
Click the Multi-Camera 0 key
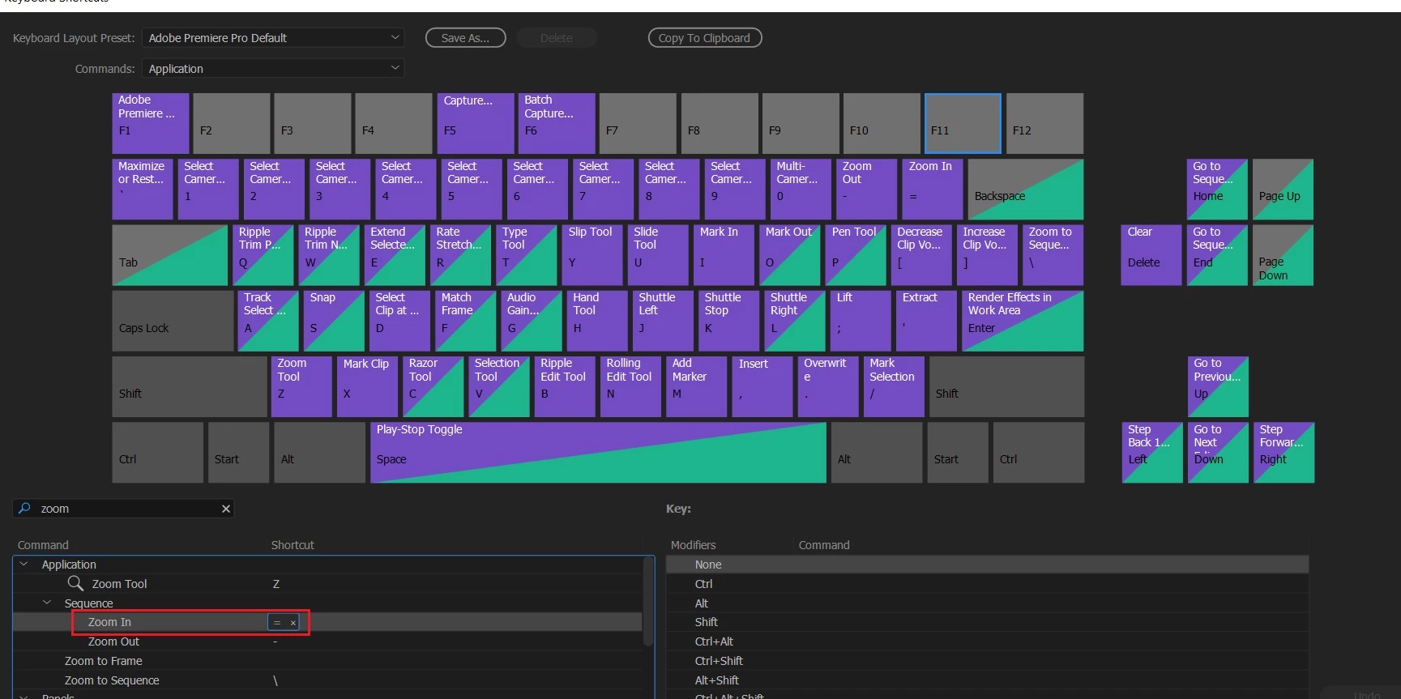tap(801, 189)
